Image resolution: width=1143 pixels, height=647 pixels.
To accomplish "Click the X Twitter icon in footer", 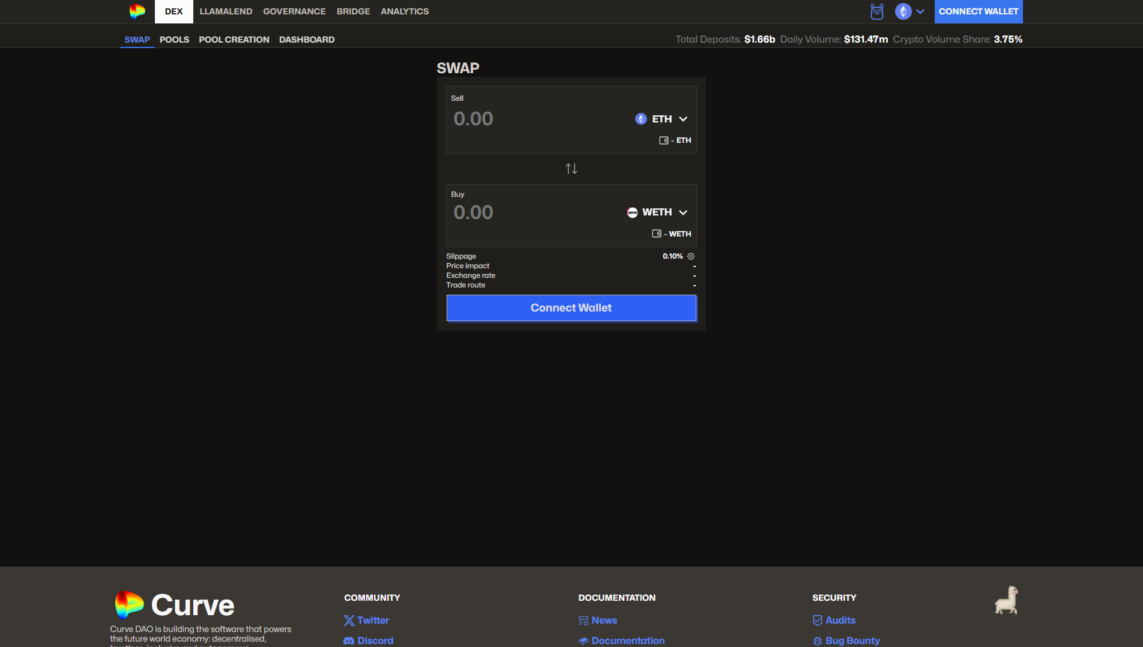I will click(349, 621).
